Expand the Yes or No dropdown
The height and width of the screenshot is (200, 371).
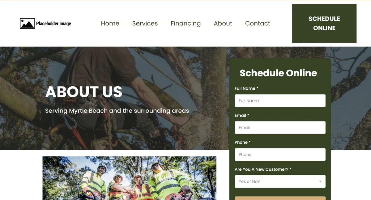click(280, 181)
